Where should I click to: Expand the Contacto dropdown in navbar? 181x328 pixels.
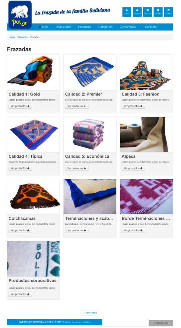click(x=151, y=27)
